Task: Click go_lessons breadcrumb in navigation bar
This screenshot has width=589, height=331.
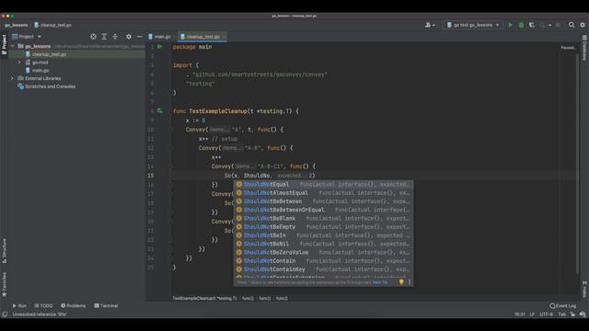Action: [17, 25]
